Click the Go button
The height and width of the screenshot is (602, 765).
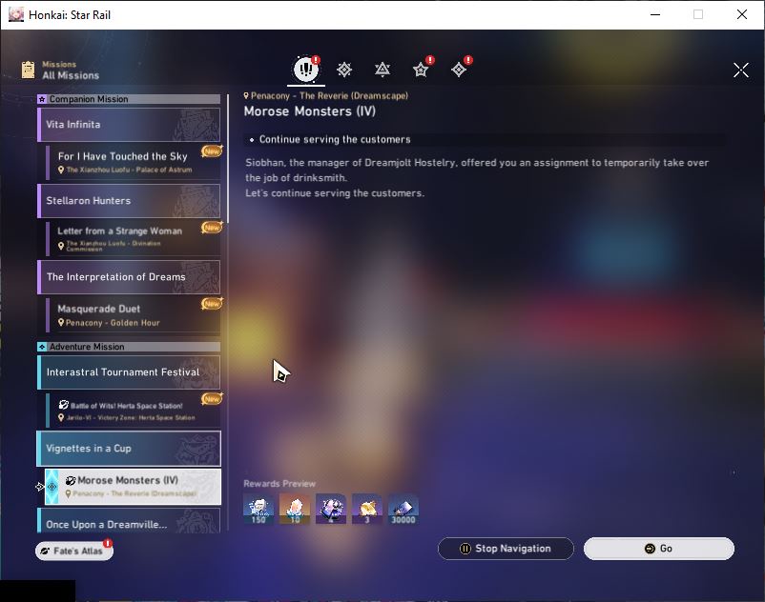pos(658,549)
